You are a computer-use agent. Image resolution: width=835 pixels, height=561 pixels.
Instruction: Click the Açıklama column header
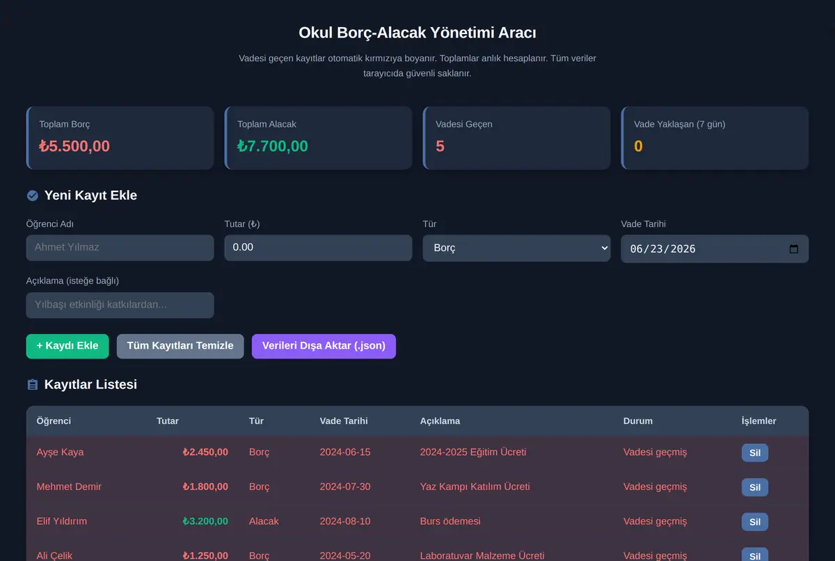click(440, 421)
